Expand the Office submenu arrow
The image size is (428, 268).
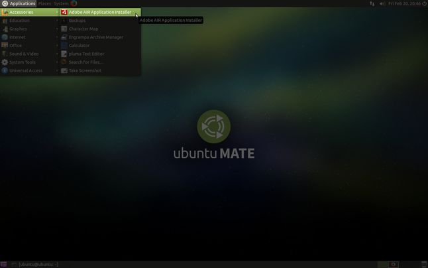tap(57, 46)
